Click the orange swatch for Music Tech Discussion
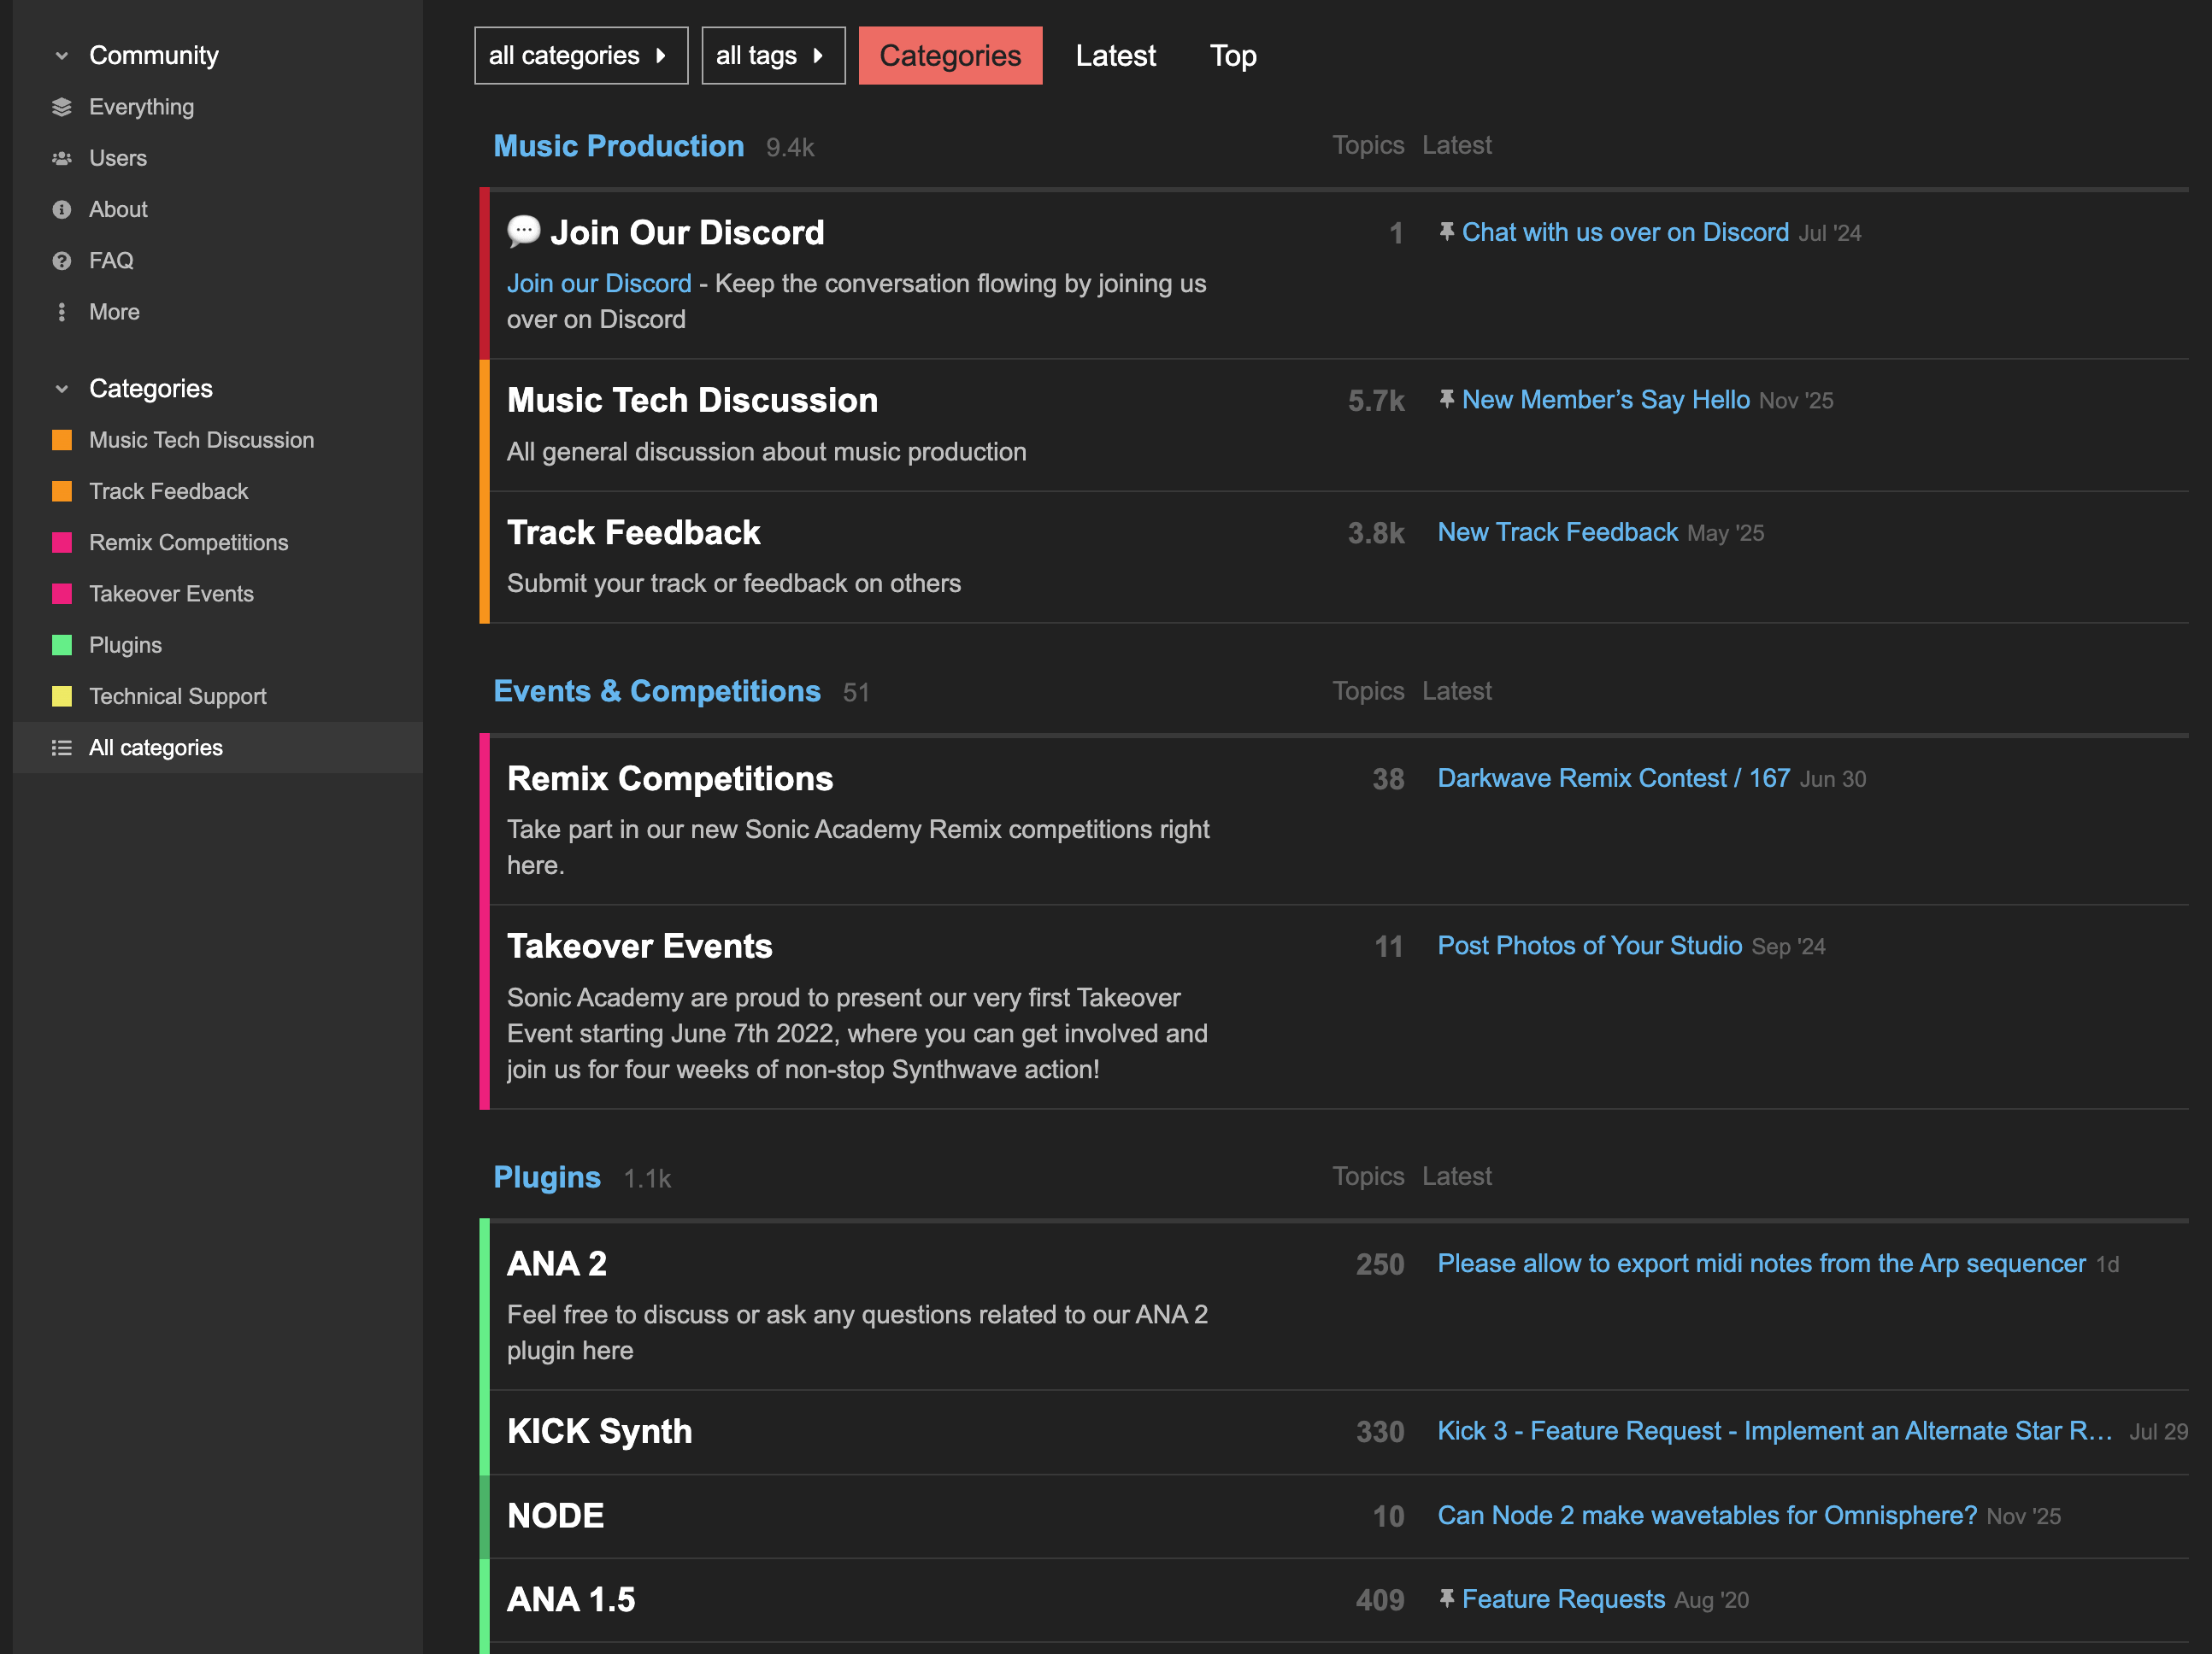The width and height of the screenshot is (2212, 1654). click(x=62, y=440)
